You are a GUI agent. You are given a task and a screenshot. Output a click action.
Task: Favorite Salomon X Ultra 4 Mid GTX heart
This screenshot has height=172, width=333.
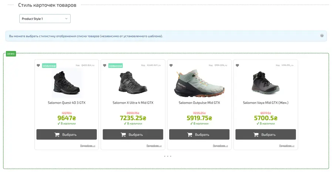click(105, 65)
